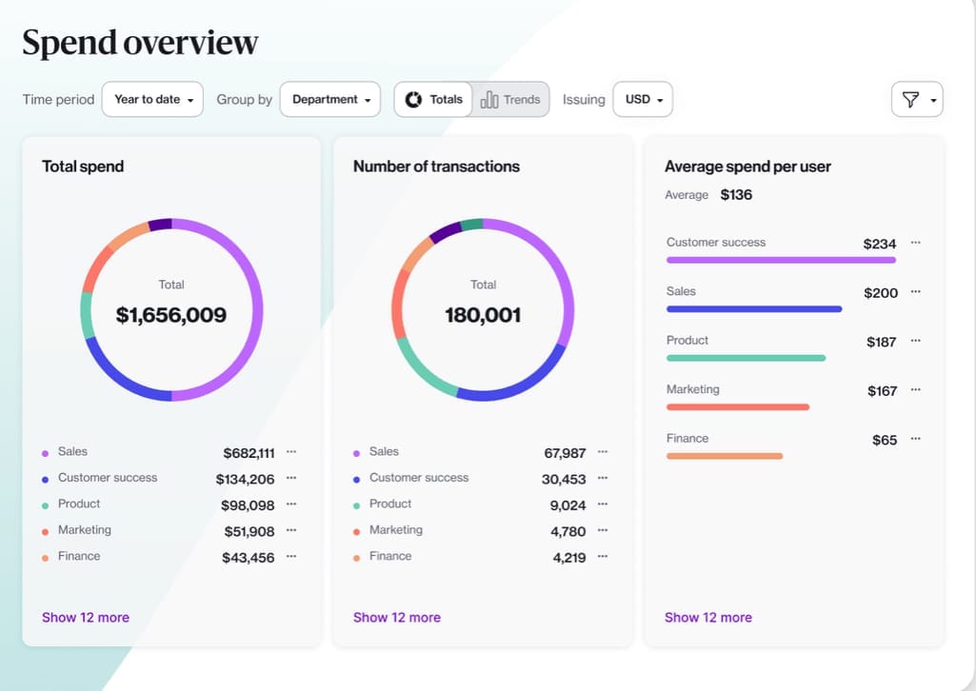Open ellipsis menu next to Customer success $234
Screen dimensions: 976x691
[x=916, y=243]
